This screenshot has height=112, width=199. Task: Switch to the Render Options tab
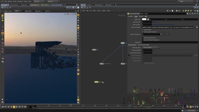[132, 45]
